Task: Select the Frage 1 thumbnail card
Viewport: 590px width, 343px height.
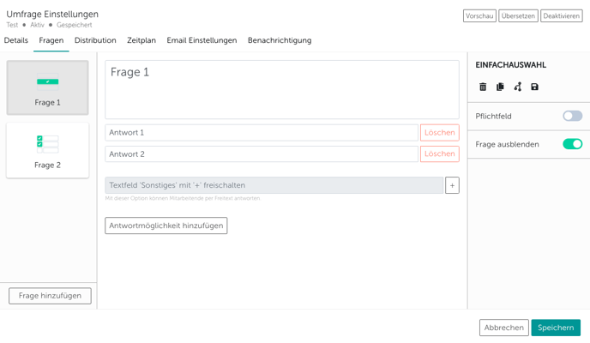Action: point(47,87)
